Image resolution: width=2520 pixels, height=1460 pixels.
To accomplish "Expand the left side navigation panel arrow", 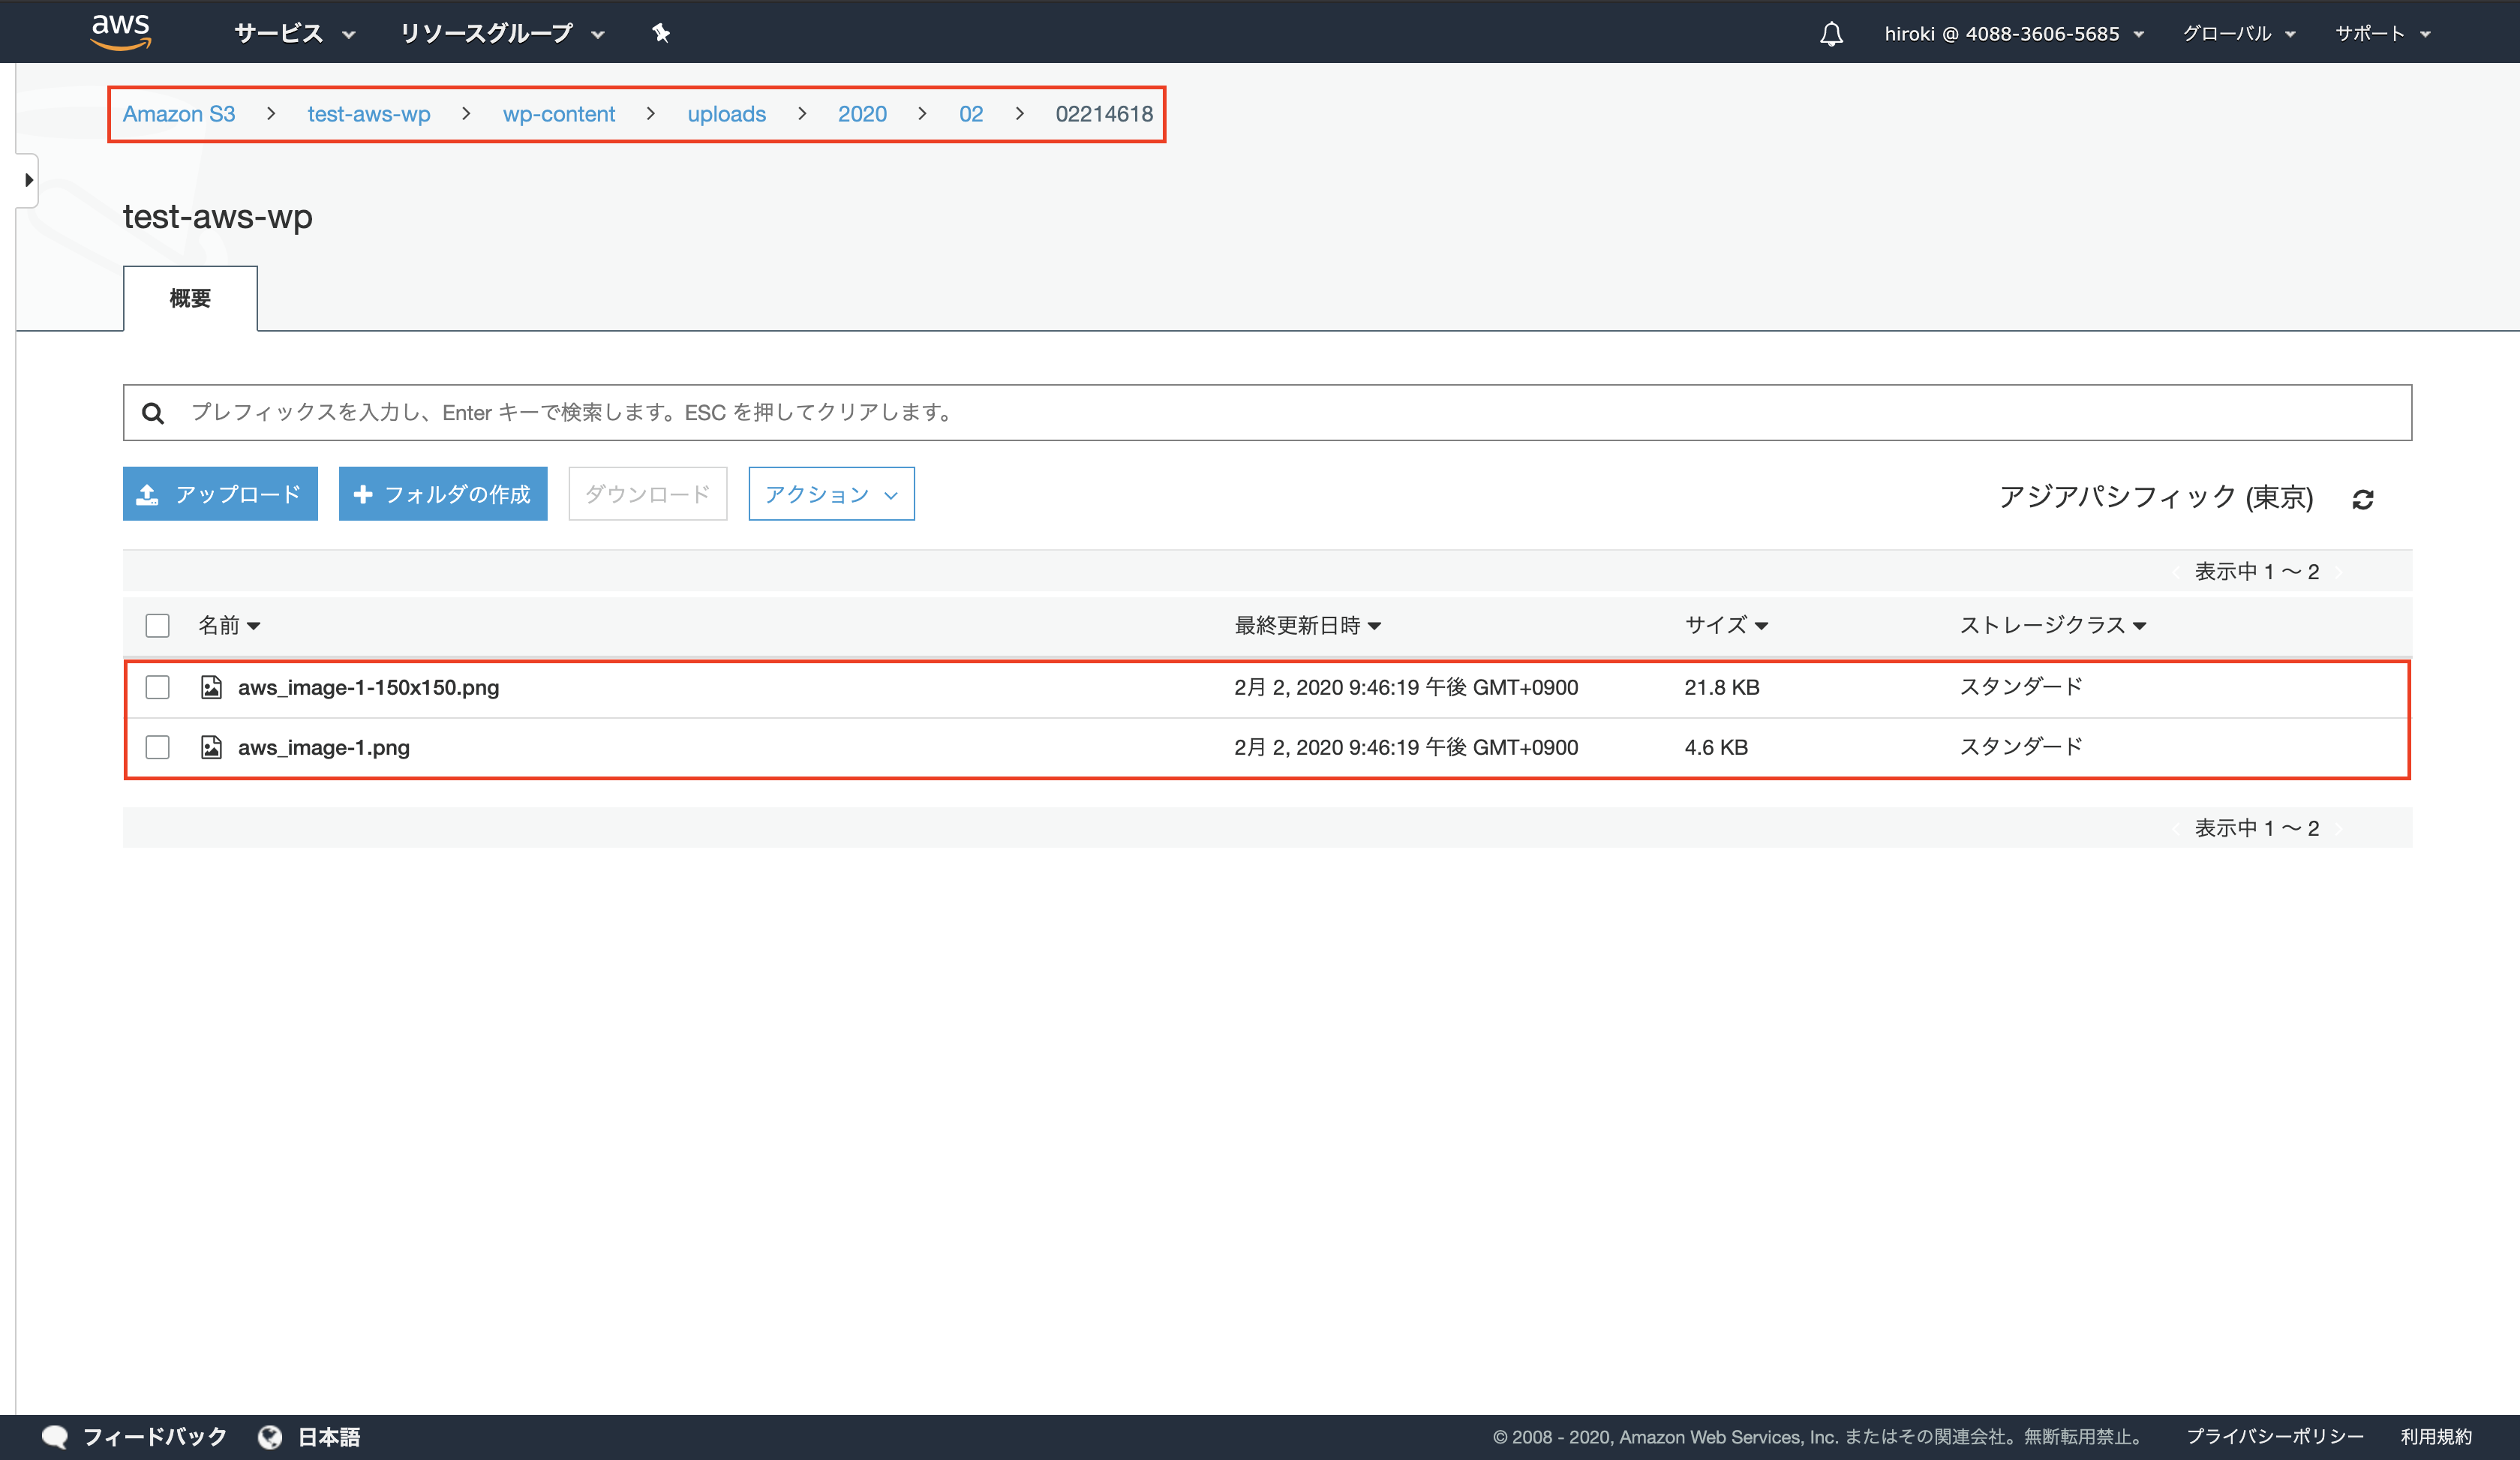I will (28, 180).
